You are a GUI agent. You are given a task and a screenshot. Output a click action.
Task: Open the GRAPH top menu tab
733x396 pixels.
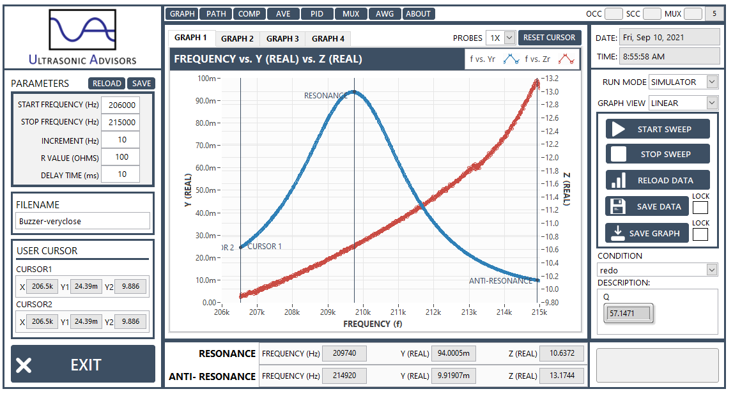pyautogui.click(x=182, y=14)
